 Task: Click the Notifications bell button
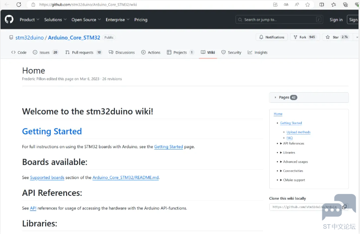[272, 37]
